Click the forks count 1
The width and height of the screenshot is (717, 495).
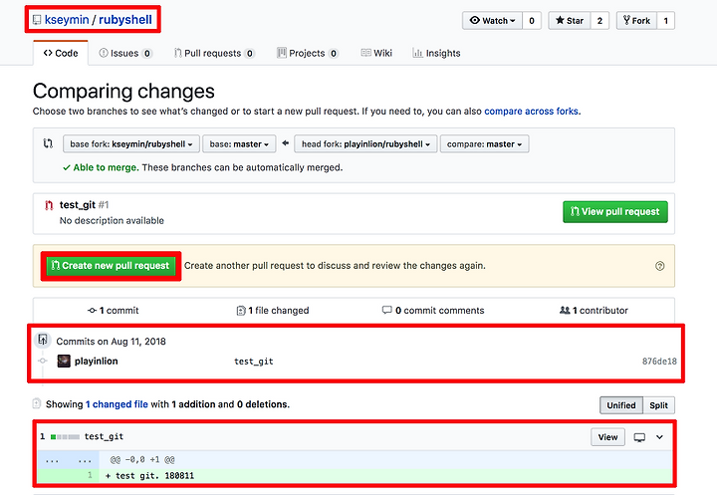tap(665, 21)
